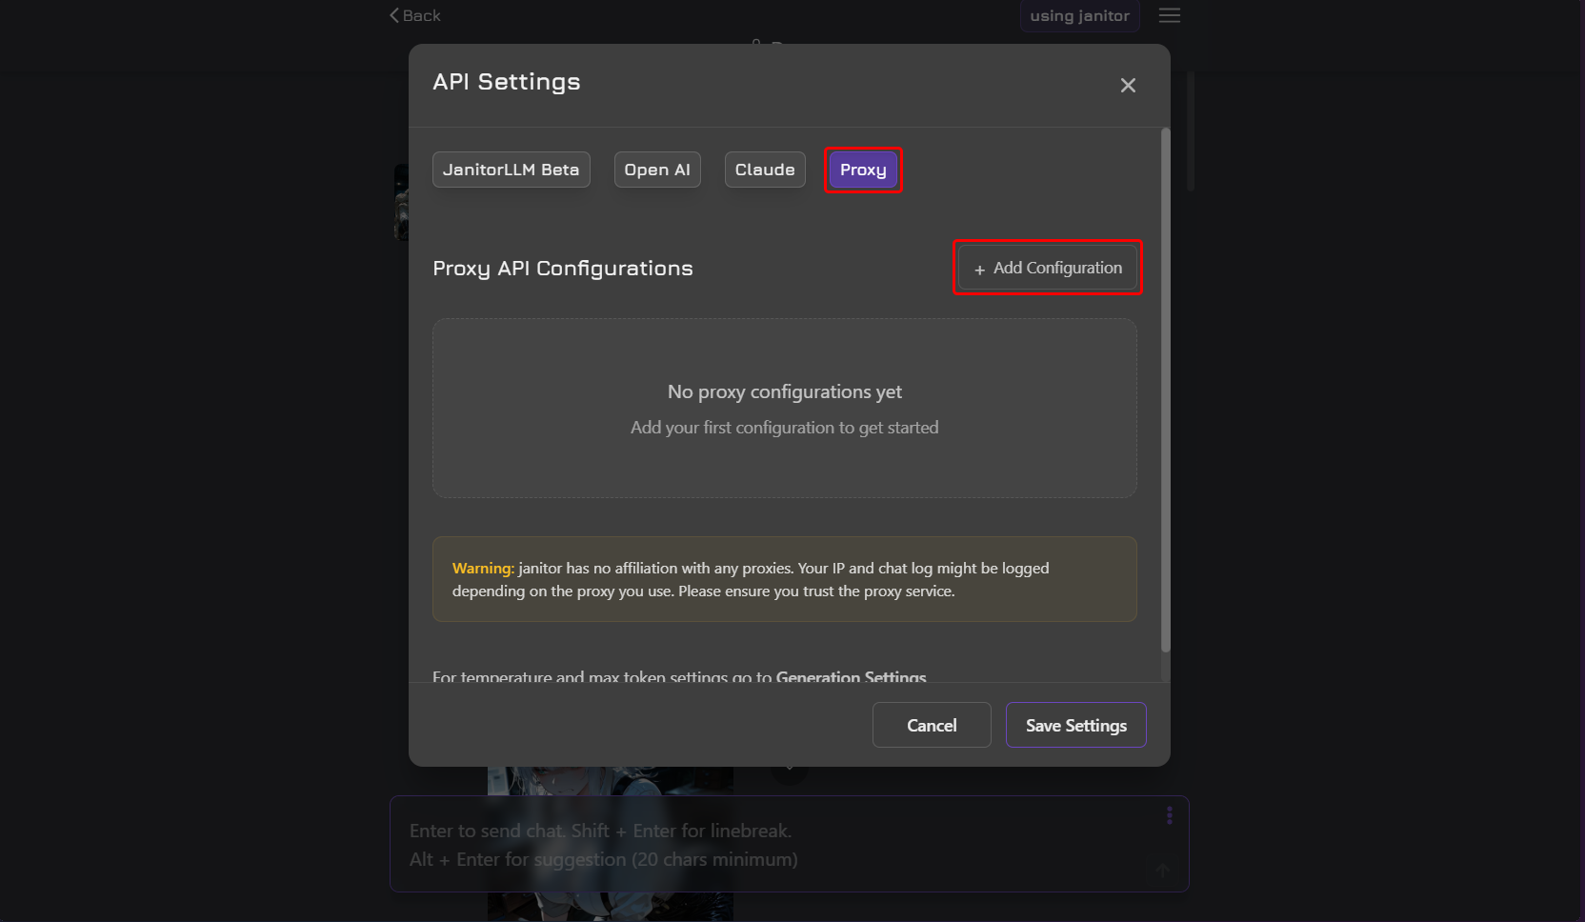The image size is (1585, 922).
Task: Choose the Claude tab
Action: point(764,170)
